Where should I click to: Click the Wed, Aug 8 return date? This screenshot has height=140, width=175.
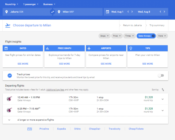pyautogui.click(x=144, y=12)
